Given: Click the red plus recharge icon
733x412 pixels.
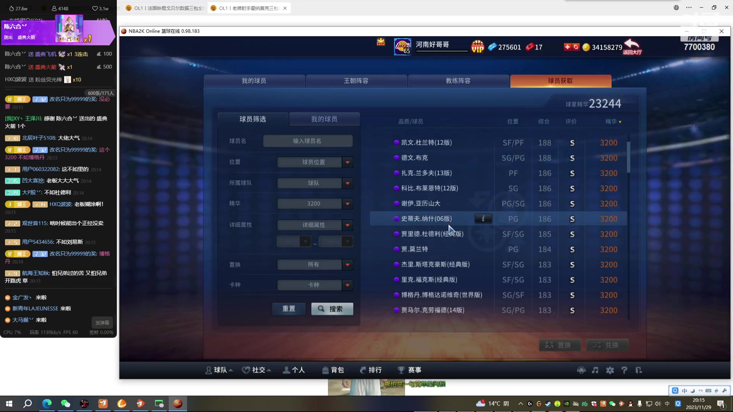Looking at the screenshot, I should point(567,47).
